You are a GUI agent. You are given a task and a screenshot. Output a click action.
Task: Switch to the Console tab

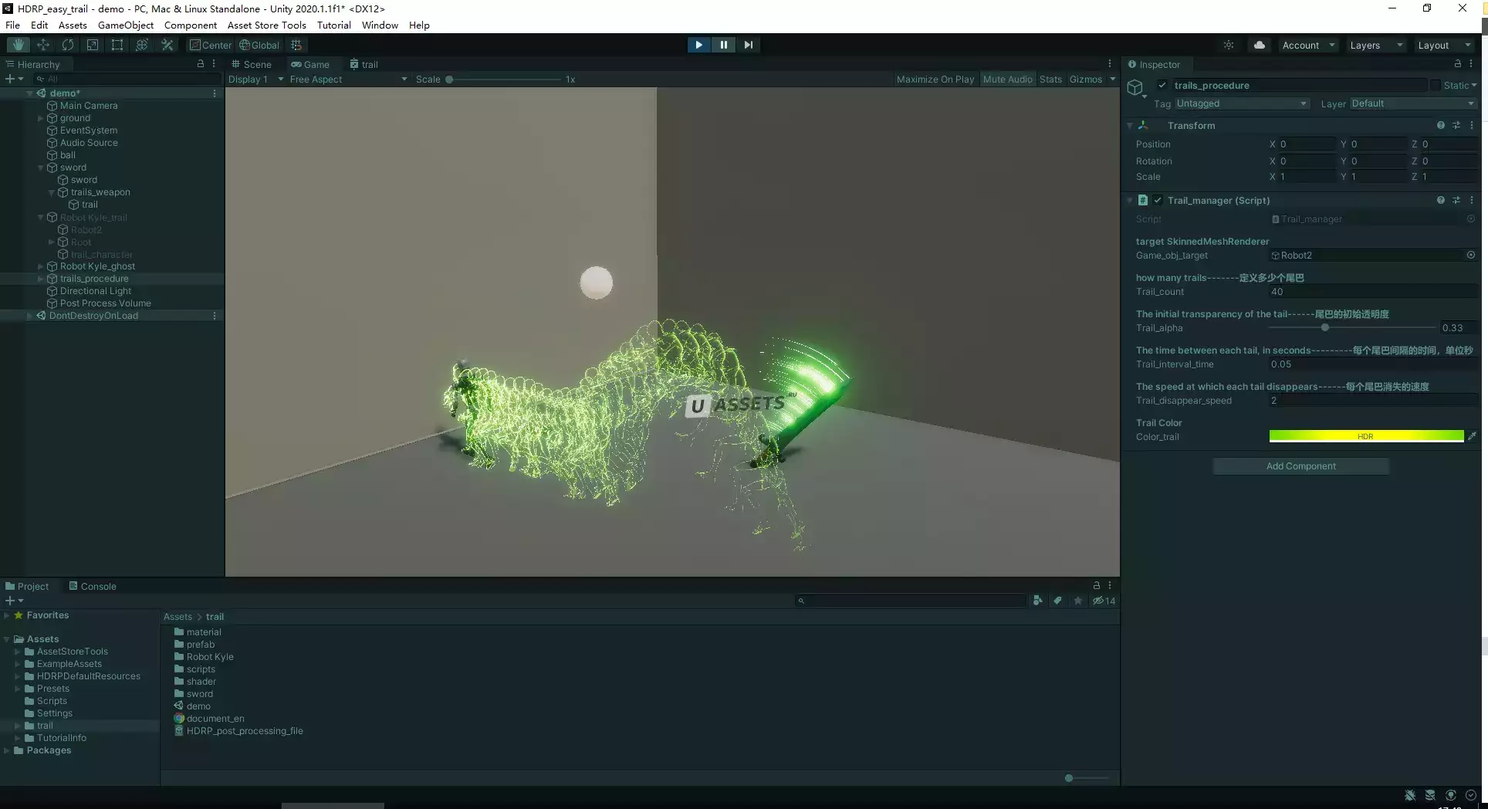click(x=93, y=586)
